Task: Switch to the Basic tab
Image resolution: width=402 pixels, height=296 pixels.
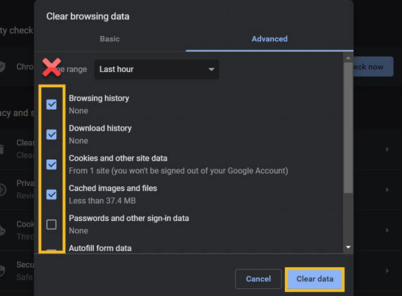Action: [x=110, y=39]
